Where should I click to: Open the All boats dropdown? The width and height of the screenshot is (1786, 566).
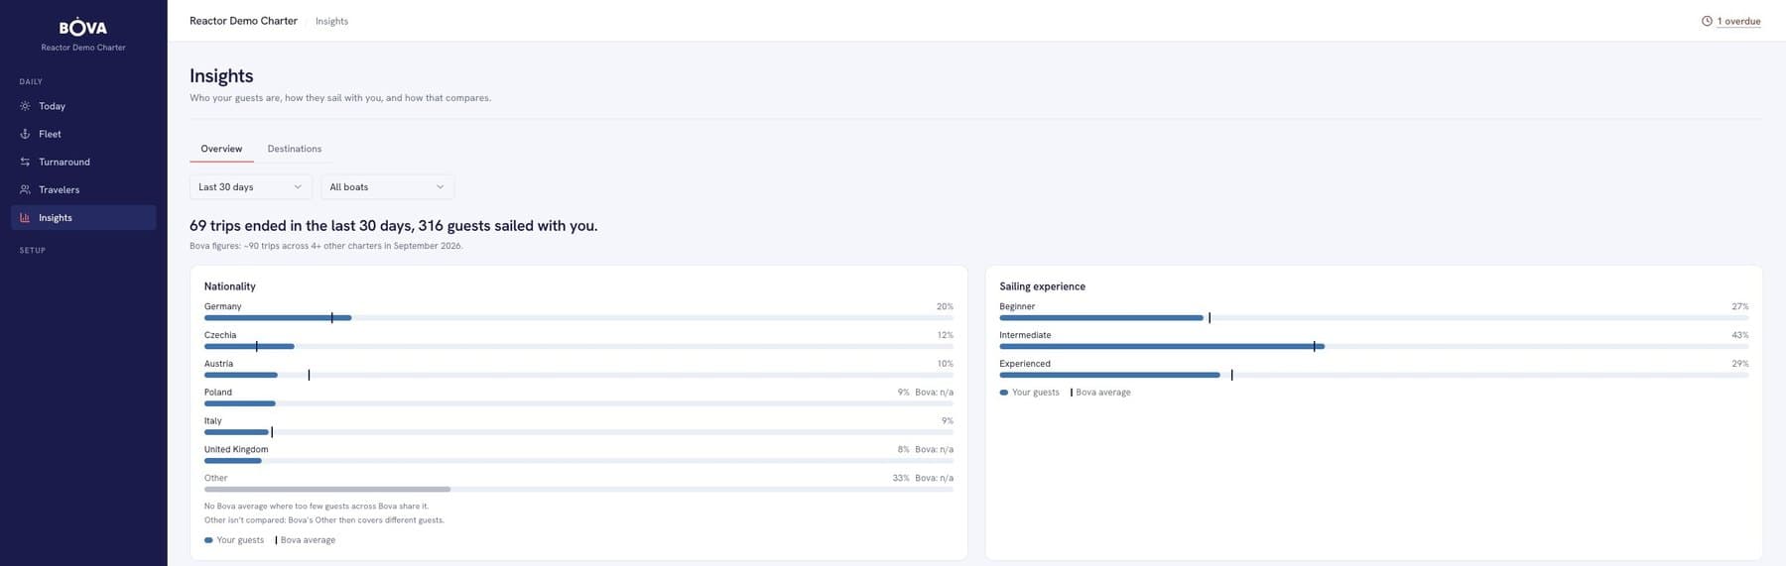coord(388,186)
